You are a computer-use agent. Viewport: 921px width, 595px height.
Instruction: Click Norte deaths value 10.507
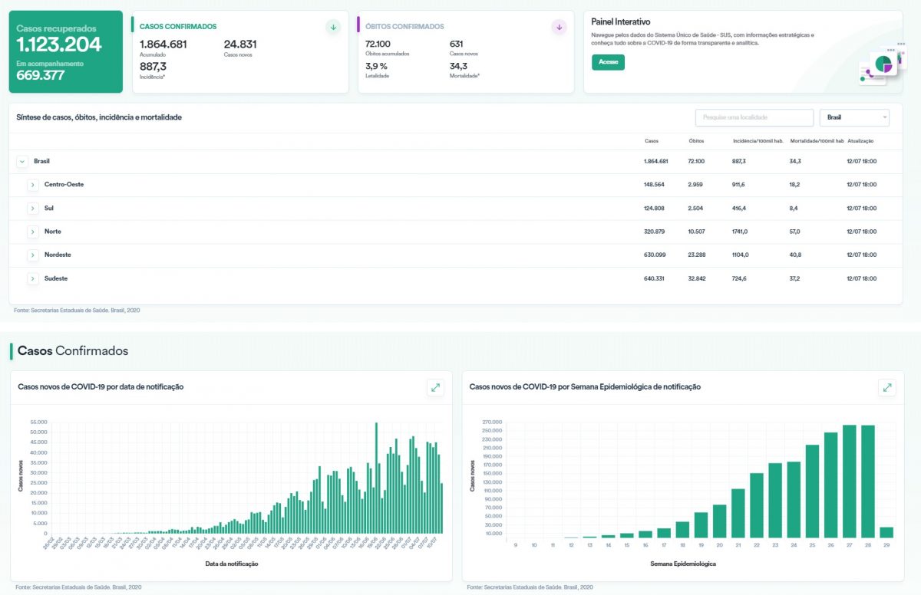point(698,232)
